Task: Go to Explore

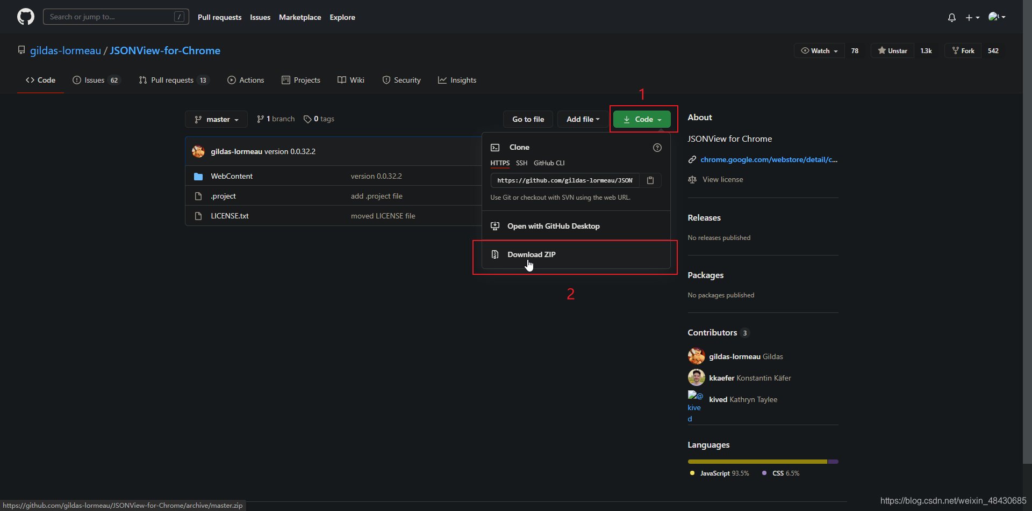Action: click(342, 17)
